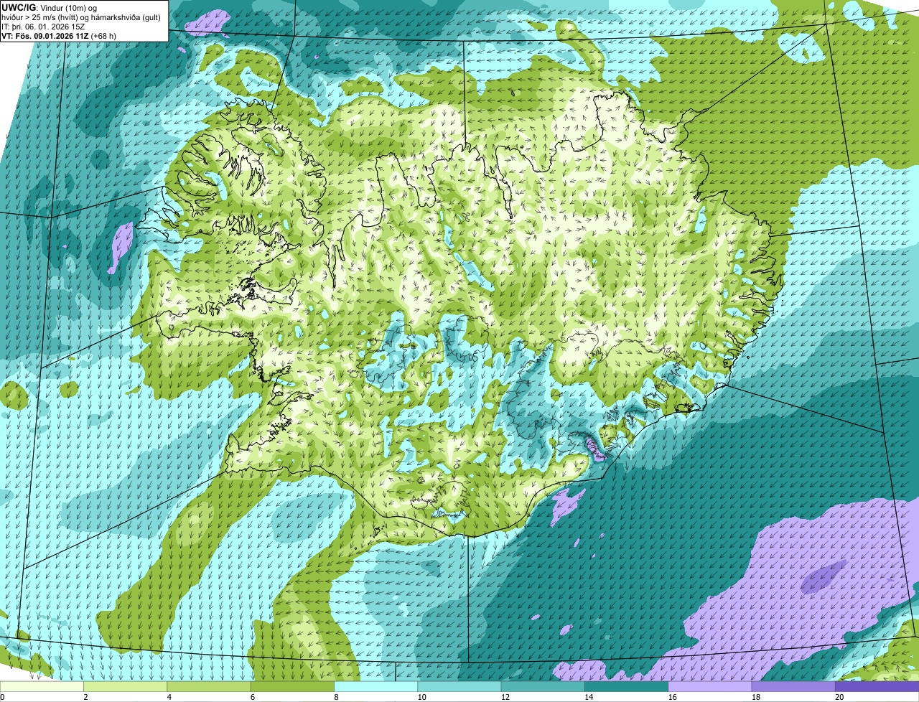
Task: Click the "14" scale label
Action: [588, 697]
